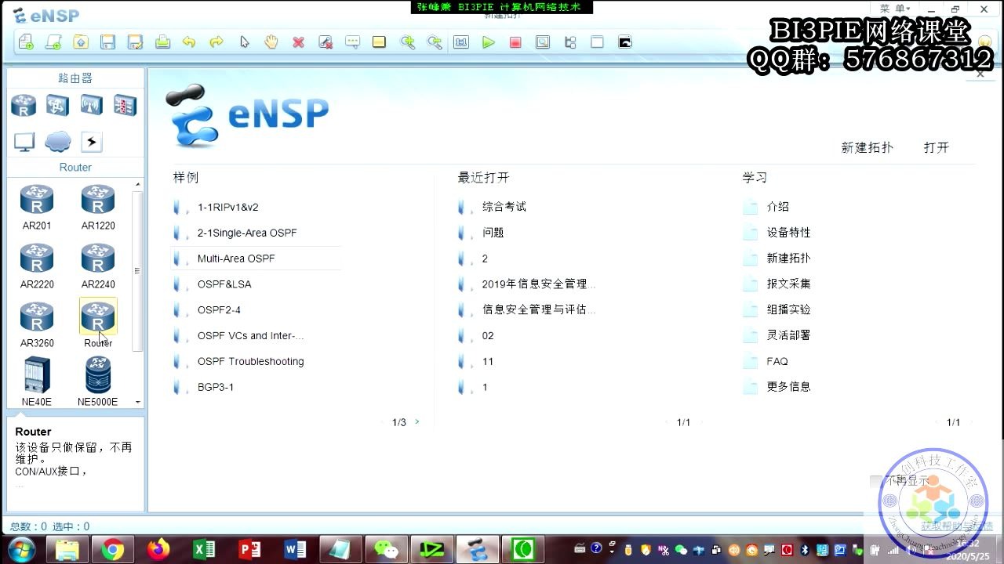Redo the last action

click(216, 42)
